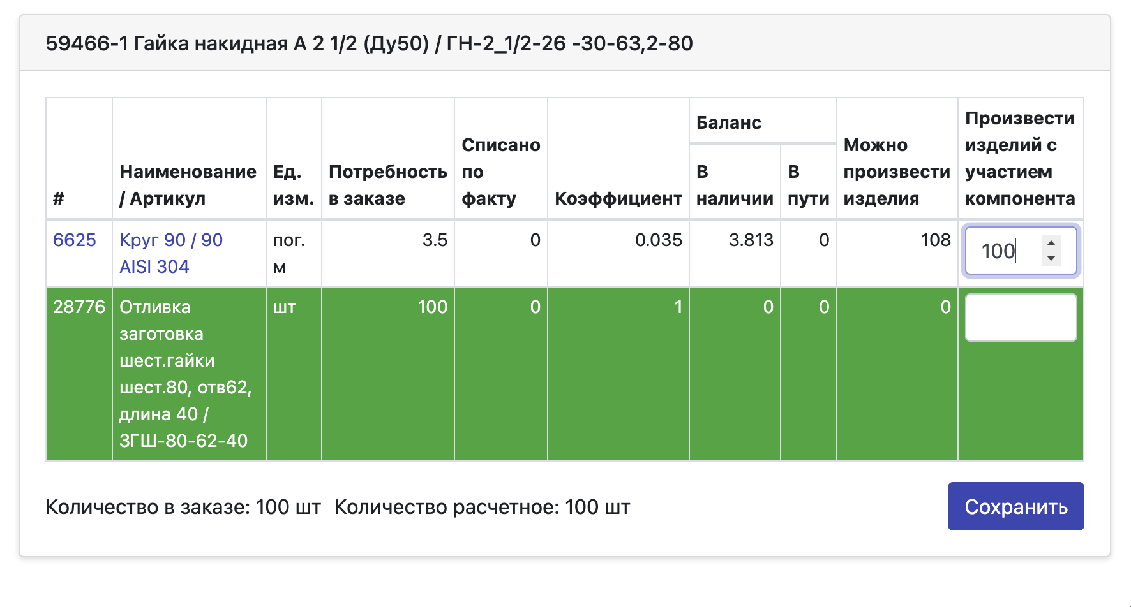Click the quantity field containing 100
This screenshot has height=607, width=1131.
pyautogui.click(x=1000, y=251)
